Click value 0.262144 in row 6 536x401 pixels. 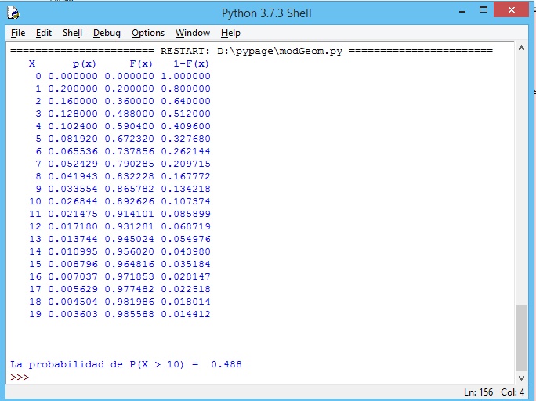pos(186,151)
